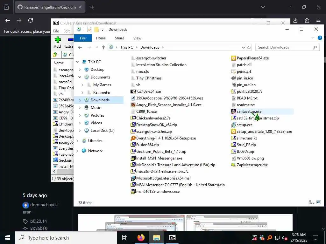The image size is (326, 244).
Task: Click the Extract minus icon in 7-Zip
Action: point(70,40)
